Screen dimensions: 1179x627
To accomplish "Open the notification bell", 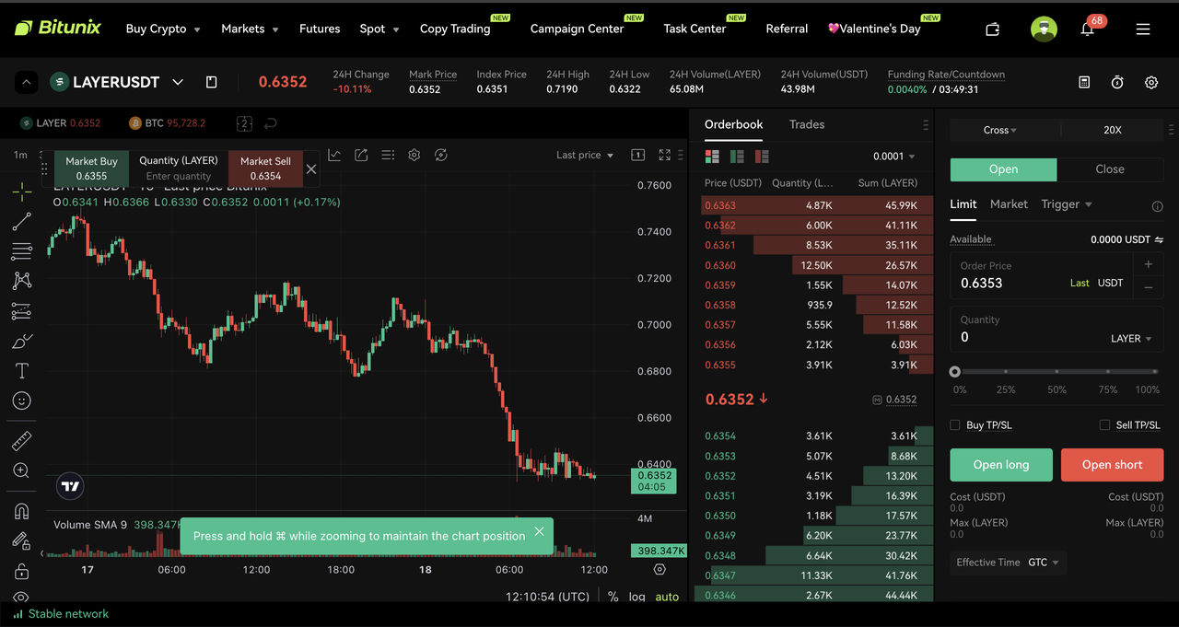I will click(x=1088, y=29).
